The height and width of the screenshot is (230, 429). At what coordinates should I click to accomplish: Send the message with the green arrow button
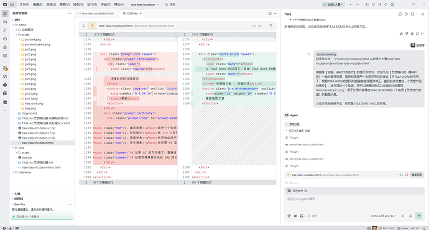(x=419, y=216)
